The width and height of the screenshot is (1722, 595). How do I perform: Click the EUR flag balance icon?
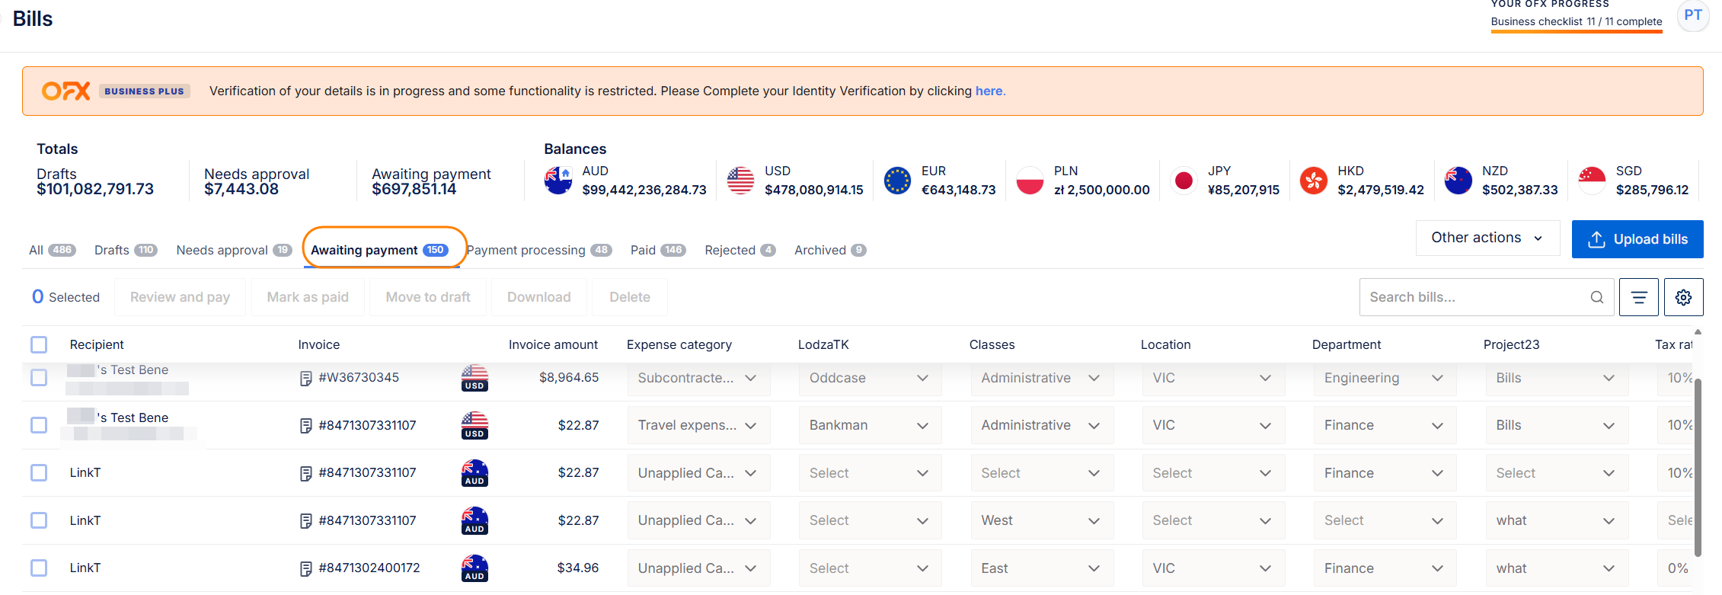tap(897, 181)
